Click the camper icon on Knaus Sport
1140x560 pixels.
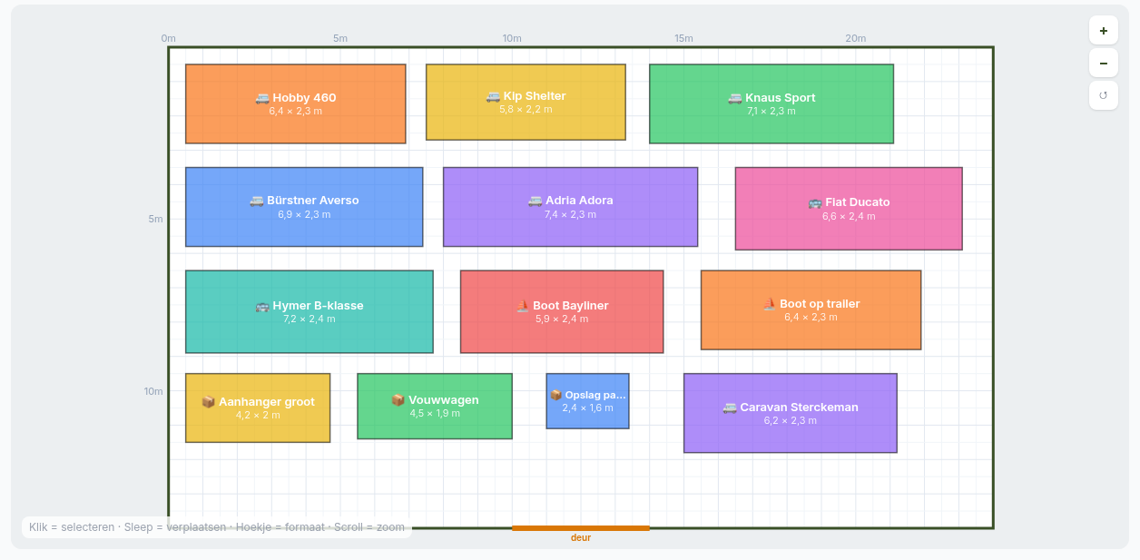point(735,98)
